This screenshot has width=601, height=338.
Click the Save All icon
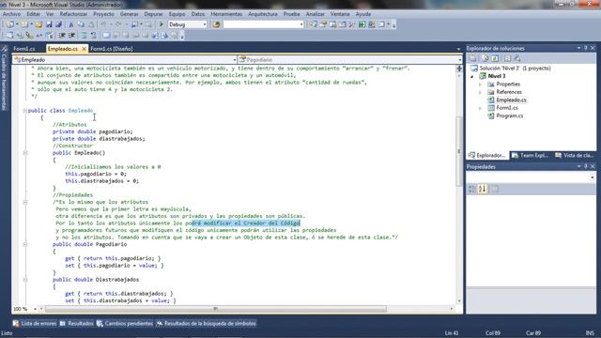click(x=58, y=24)
